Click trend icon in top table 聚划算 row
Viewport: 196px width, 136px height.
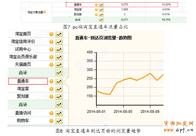click(x=101, y=14)
